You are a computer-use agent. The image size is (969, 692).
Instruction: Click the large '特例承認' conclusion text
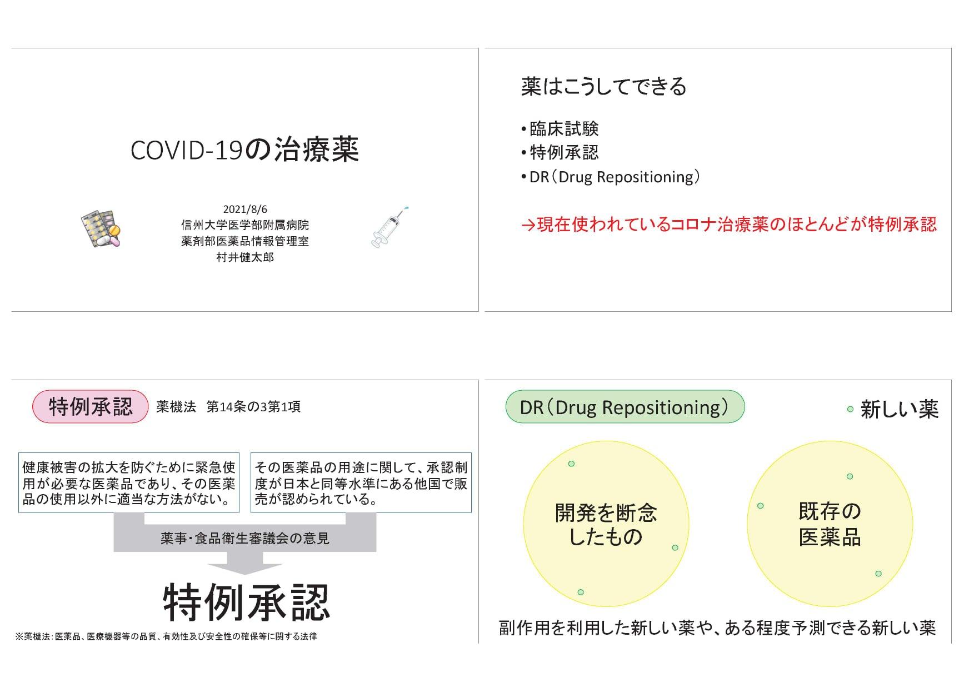tap(247, 602)
